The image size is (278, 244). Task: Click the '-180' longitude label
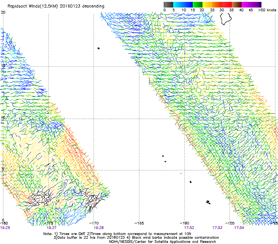[4, 223]
